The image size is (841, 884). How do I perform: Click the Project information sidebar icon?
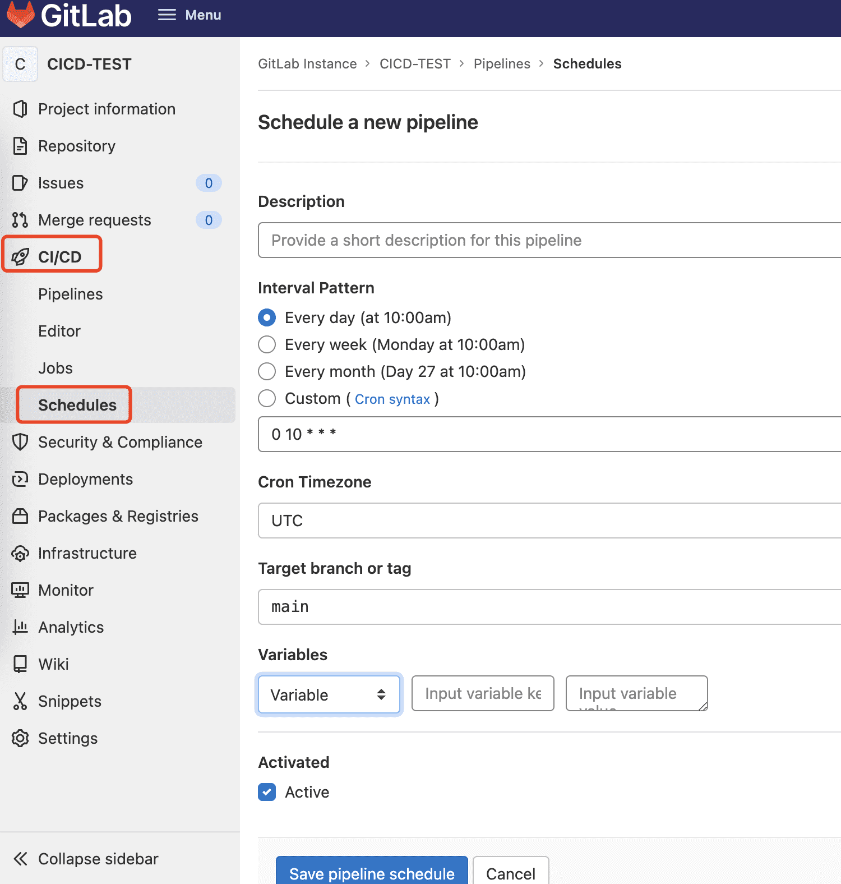point(20,109)
